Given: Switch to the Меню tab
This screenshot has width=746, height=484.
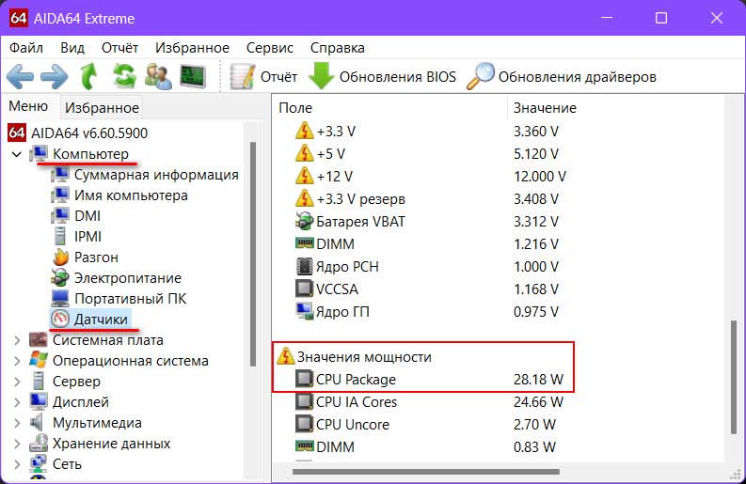Looking at the screenshot, I should coord(28,106).
